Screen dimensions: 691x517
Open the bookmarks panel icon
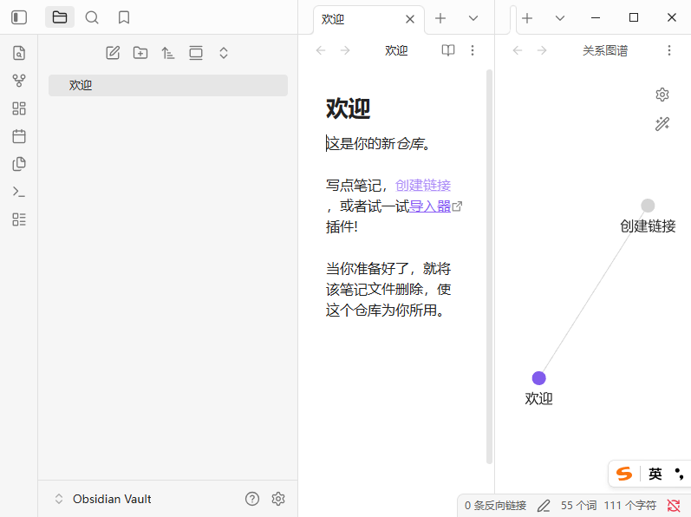(x=124, y=17)
